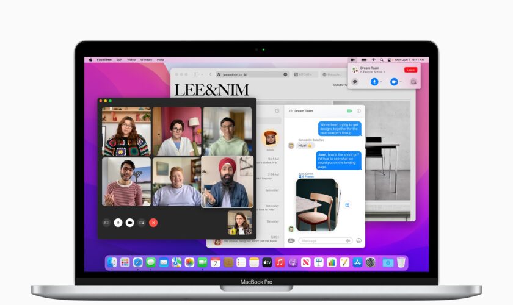This screenshot has height=305, width=513.
Task: Open conversation info button in Messages
Action: [x=359, y=111]
